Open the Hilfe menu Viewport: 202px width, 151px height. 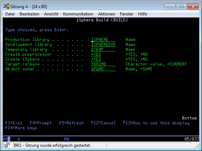pos(142,14)
